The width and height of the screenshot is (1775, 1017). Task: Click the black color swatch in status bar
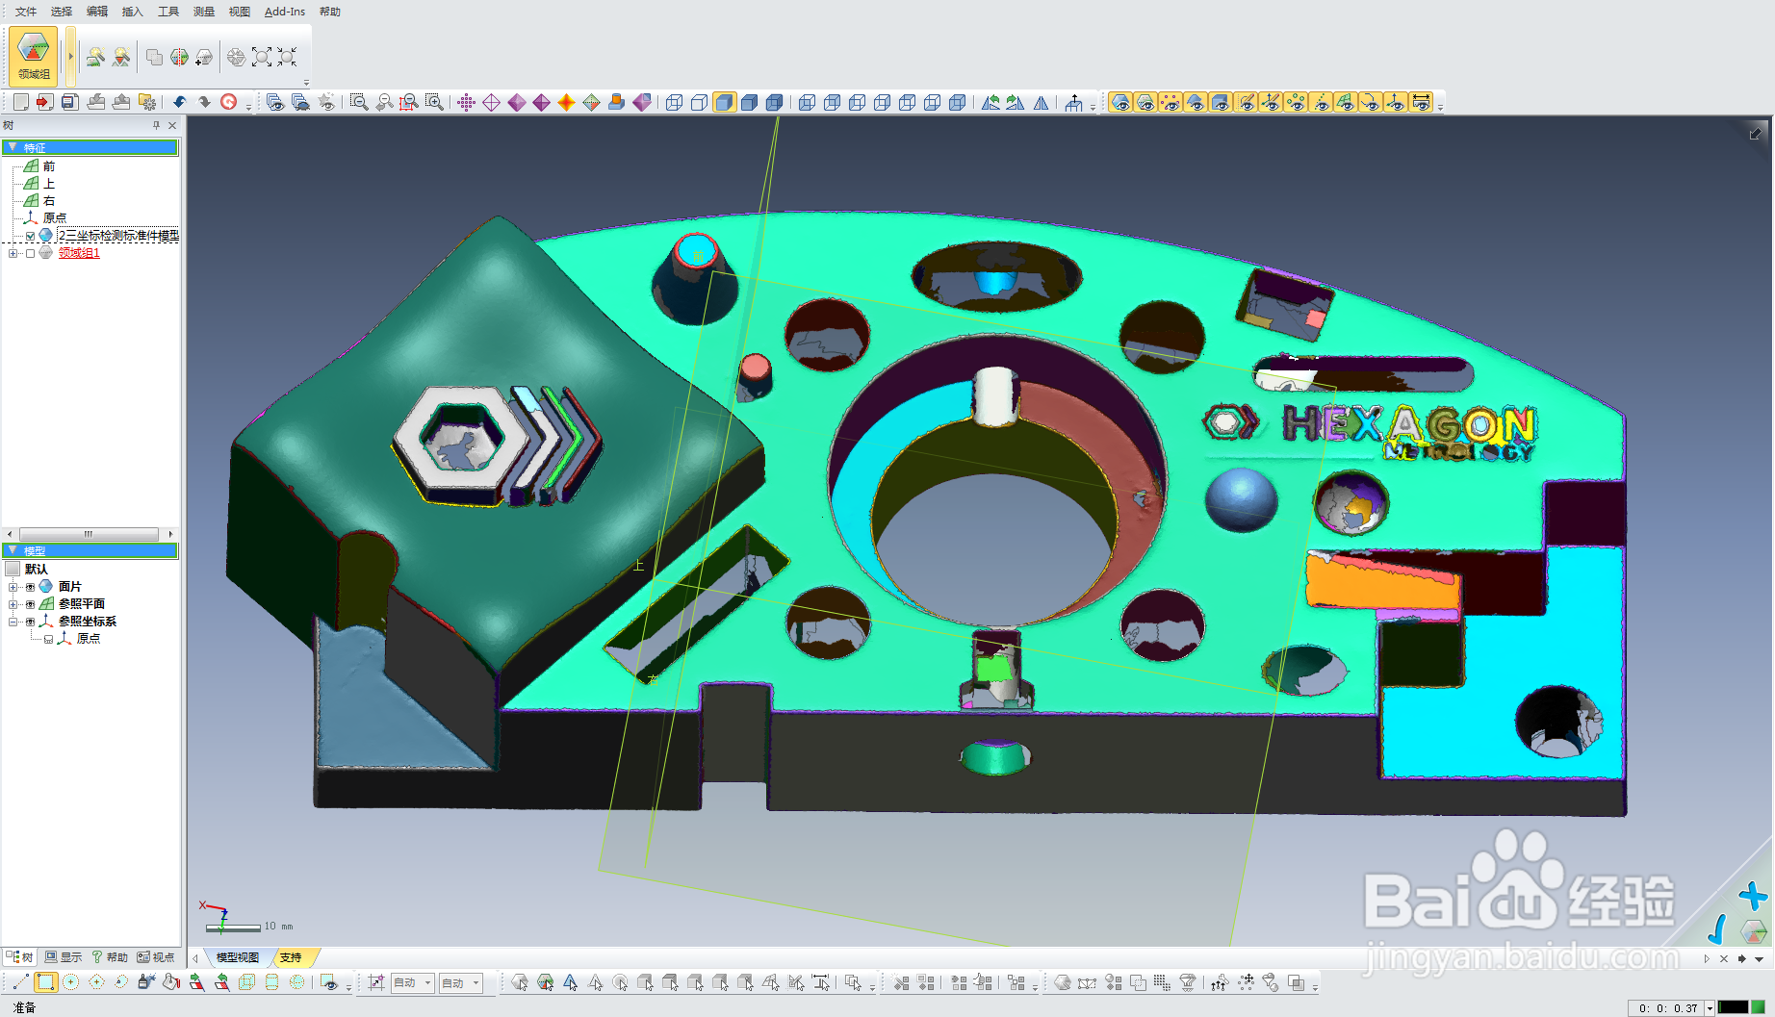[1733, 1007]
